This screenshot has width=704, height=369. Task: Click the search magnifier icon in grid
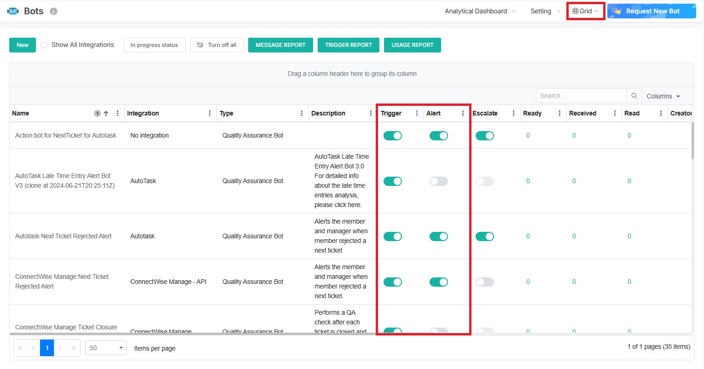click(x=634, y=96)
